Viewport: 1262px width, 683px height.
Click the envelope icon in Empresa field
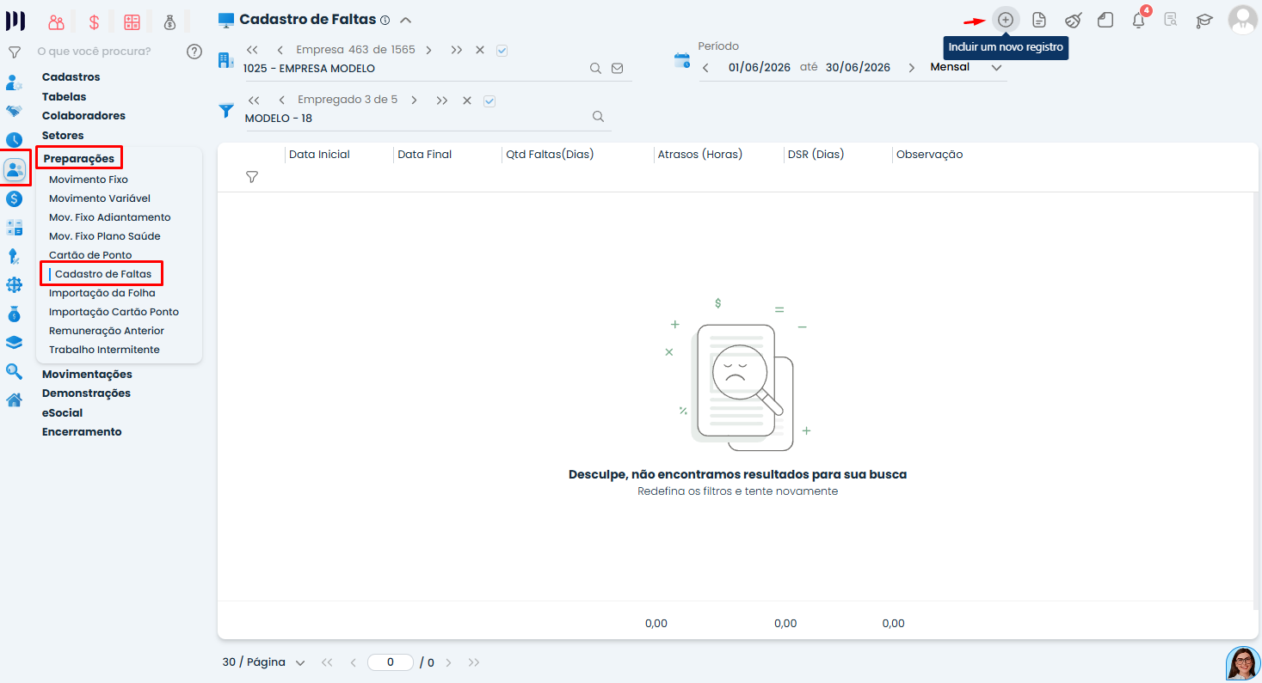click(x=617, y=68)
